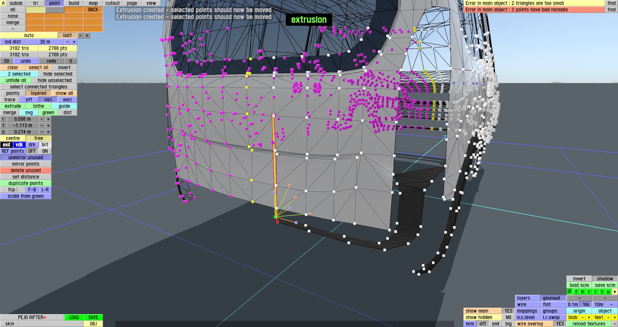The width and height of the screenshot is (618, 327).
Task: Export model with OBJ button
Action: click(93, 324)
